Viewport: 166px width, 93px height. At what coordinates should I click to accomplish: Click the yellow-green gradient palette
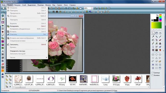click(x=156, y=25)
